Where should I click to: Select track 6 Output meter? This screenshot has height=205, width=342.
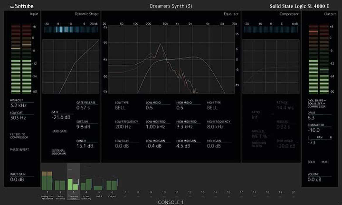tap(112, 185)
